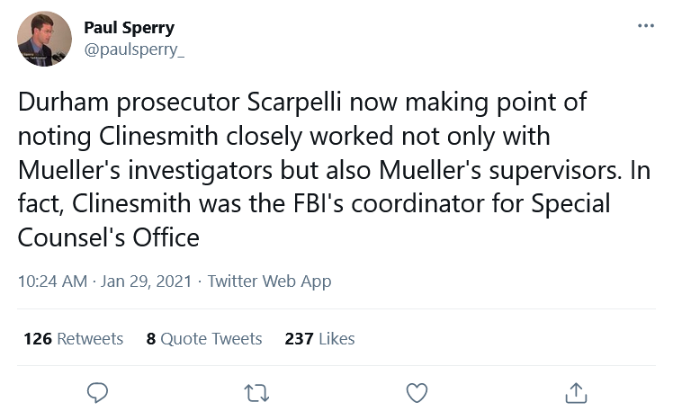The image size is (673, 420).
Task: Open the @paulsperry_ handle link
Action: coord(133,49)
